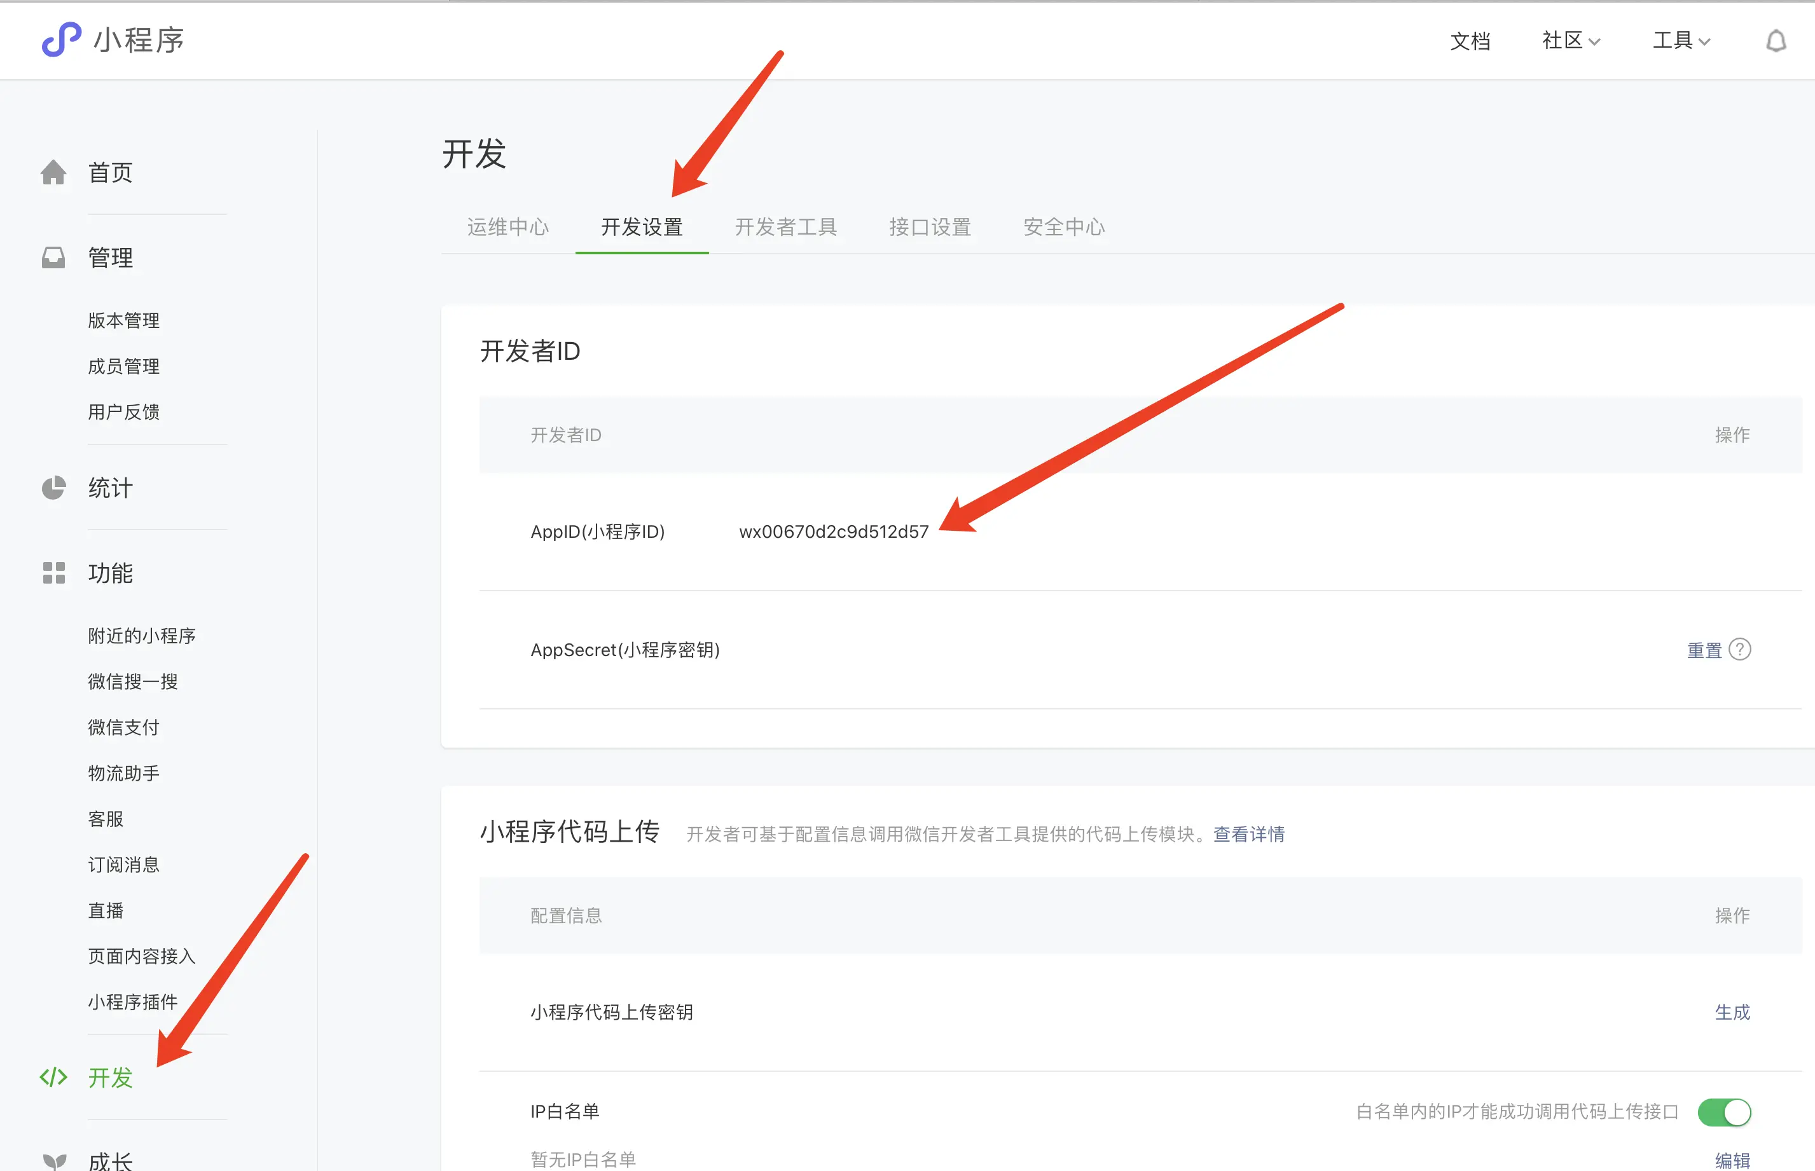
Task: Click 生成 to generate the upload key
Action: pyautogui.click(x=1732, y=1012)
